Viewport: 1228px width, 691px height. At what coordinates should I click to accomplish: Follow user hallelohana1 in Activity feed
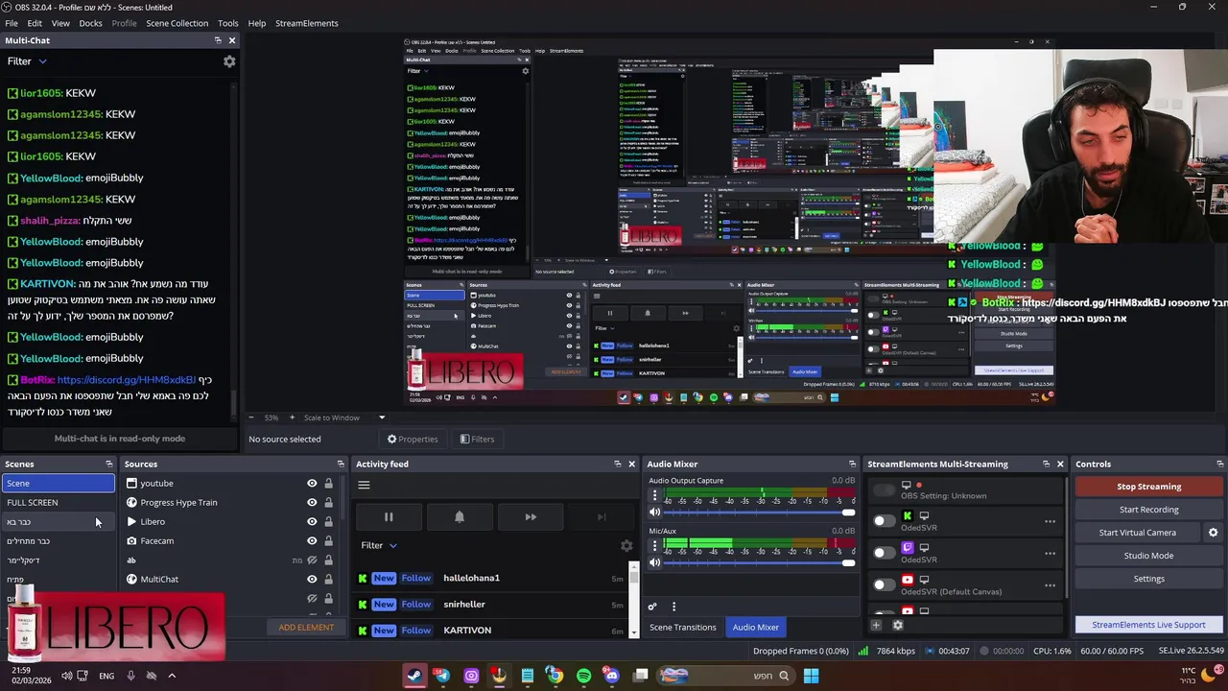(415, 579)
